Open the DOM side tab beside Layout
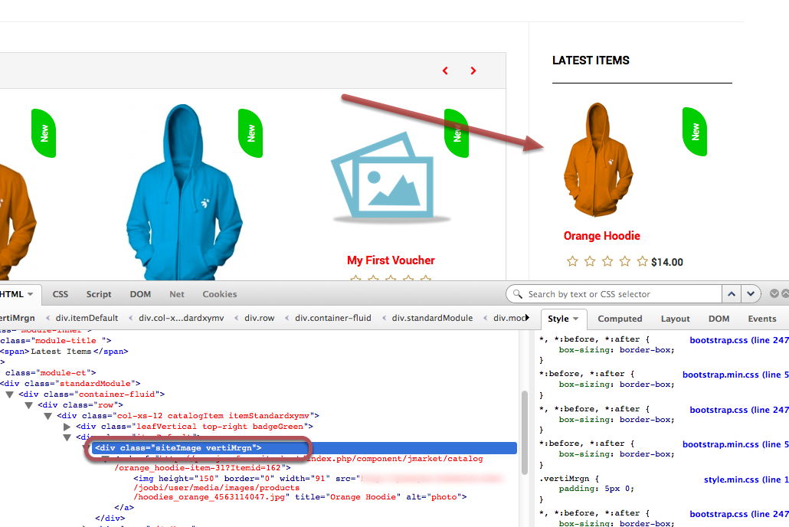The image size is (789, 527). pyautogui.click(x=719, y=319)
